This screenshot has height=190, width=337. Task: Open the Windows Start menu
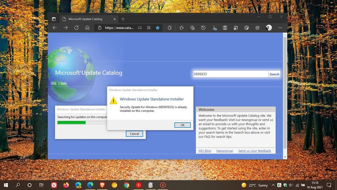[x=6, y=185]
